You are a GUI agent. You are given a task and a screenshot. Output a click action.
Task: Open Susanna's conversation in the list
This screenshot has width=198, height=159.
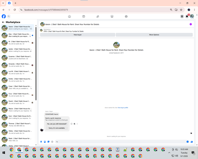coord(17,58)
